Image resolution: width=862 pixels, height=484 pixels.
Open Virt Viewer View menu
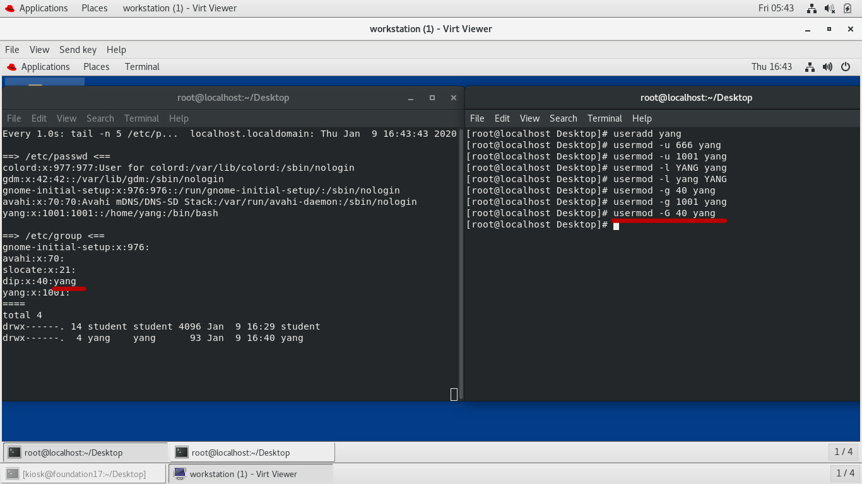(39, 50)
